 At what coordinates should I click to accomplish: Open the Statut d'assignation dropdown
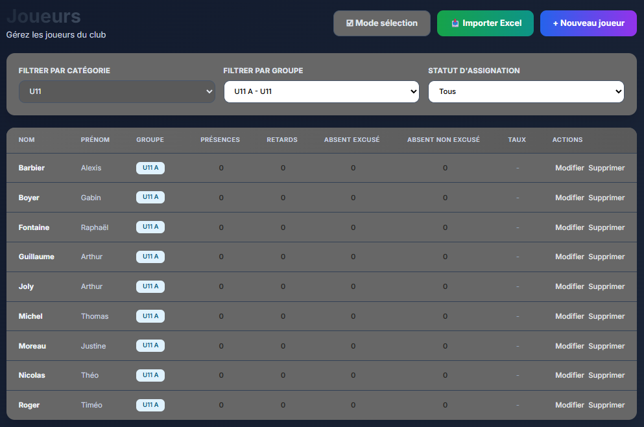[x=525, y=91]
